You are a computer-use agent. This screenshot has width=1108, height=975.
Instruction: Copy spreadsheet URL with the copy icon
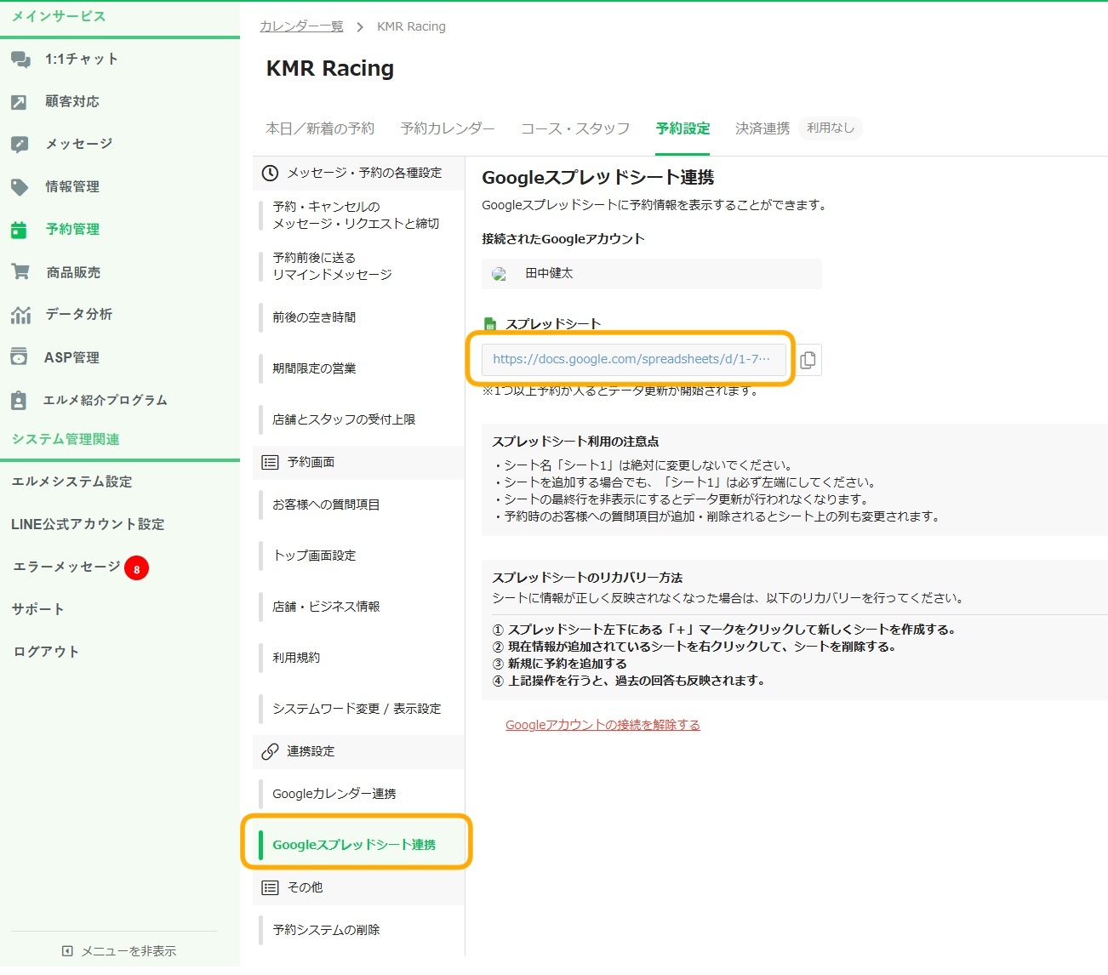(x=808, y=360)
